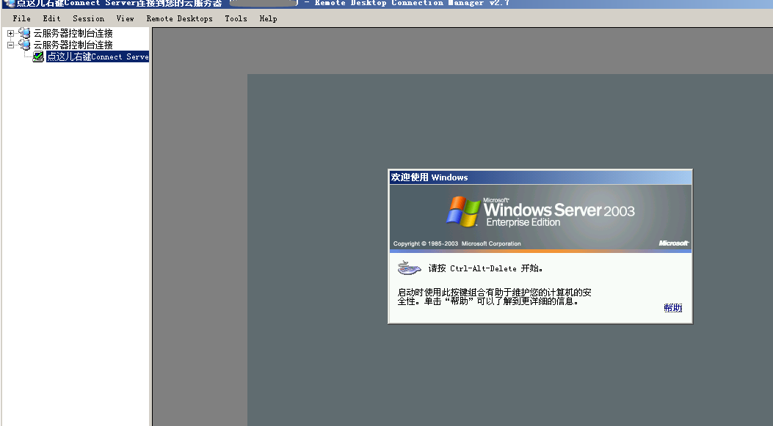Viewport: 773px width, 426px height.
Task: Click the 欢迎使用 Windows dialog title bar
Action: tap(540, 177)
